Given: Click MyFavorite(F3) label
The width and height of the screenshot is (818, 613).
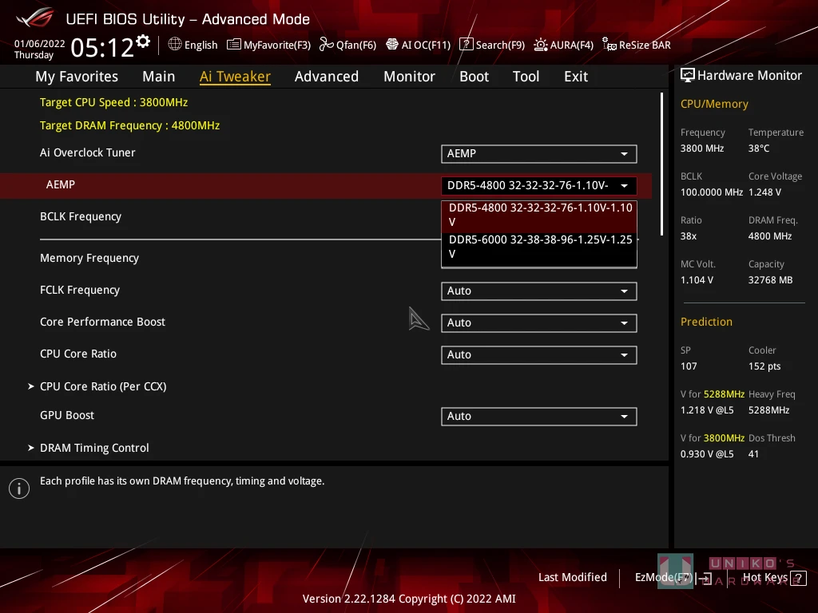Looking at the screenshot, I should [277, 45].
